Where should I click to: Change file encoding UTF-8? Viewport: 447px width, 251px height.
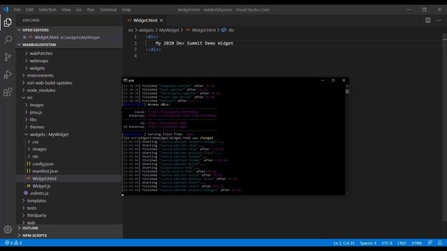pyautogui.click(x=387, y=243)
